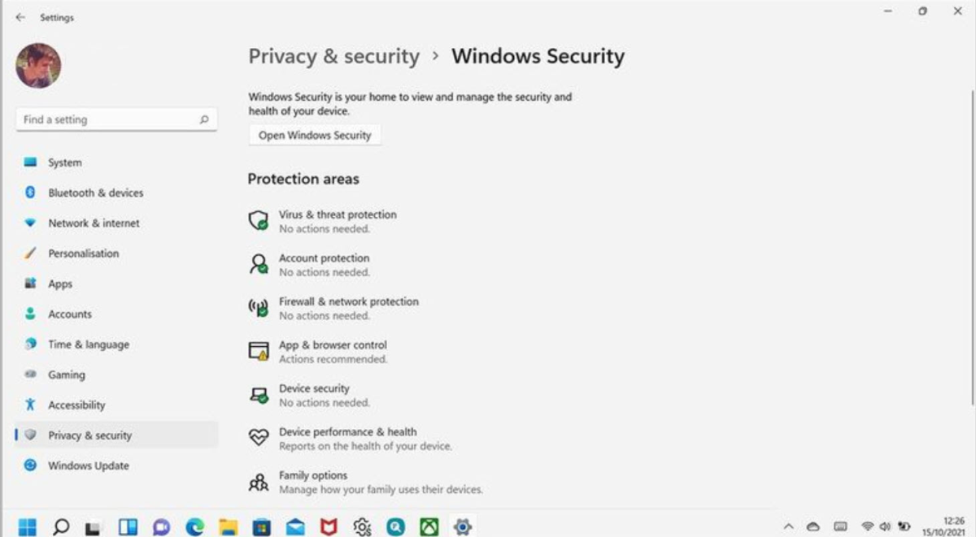Open Virus & threat protection

(338, 221)
